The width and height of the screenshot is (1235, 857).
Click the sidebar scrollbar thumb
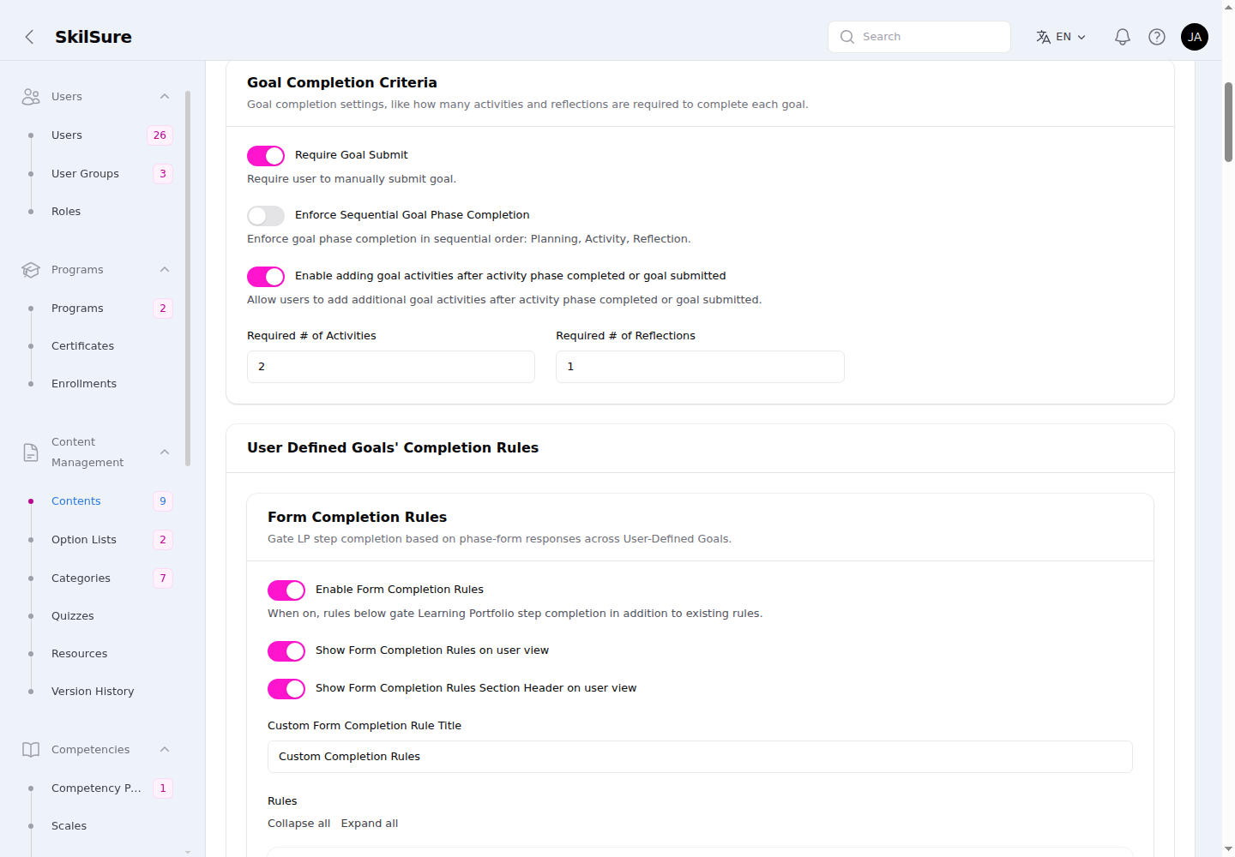[188, 279]
